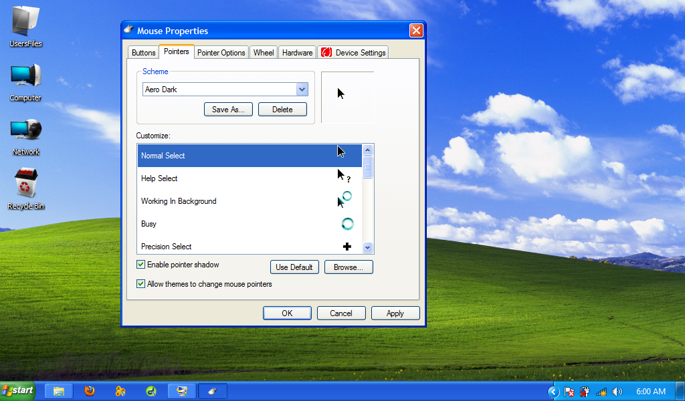Viewport: 685px width, 401px height.
Task: Open the Network desktop icon
Action: point(26,136)
